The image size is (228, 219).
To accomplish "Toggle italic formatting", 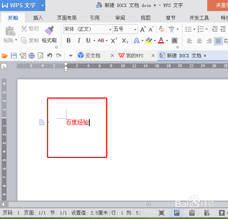I will 79,41.
